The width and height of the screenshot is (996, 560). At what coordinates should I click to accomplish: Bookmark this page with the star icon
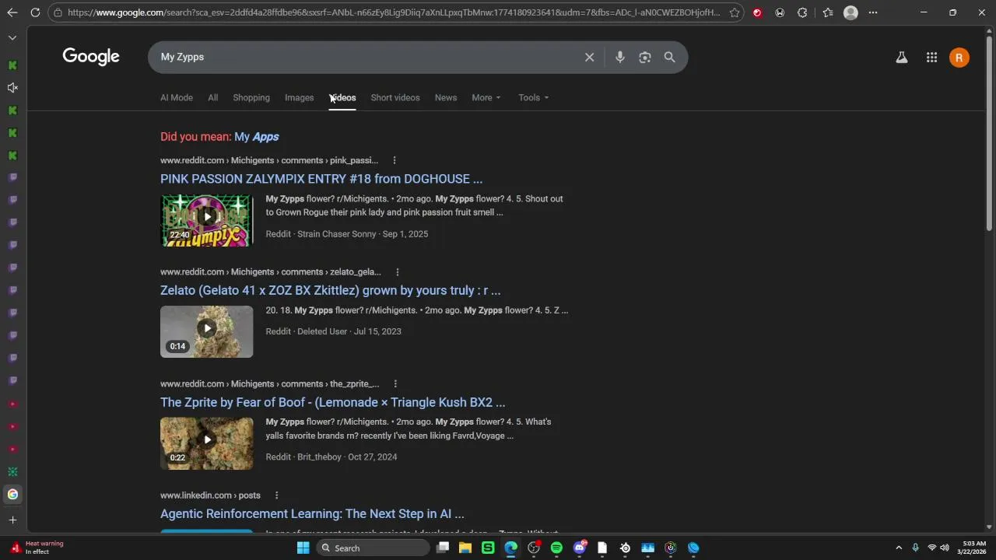734,12
